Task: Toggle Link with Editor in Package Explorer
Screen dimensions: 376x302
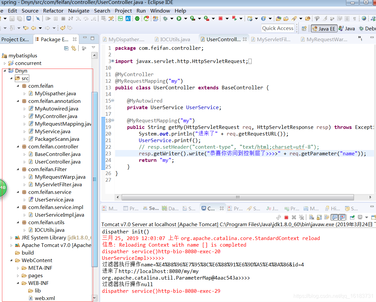Action: (74, 48)
